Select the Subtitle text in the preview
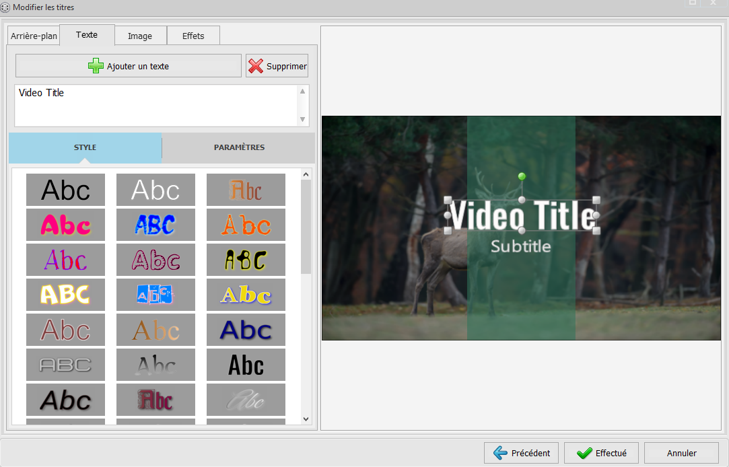This screenshot has height=467, width=729. pyautogui.click(x=521, y=246)
